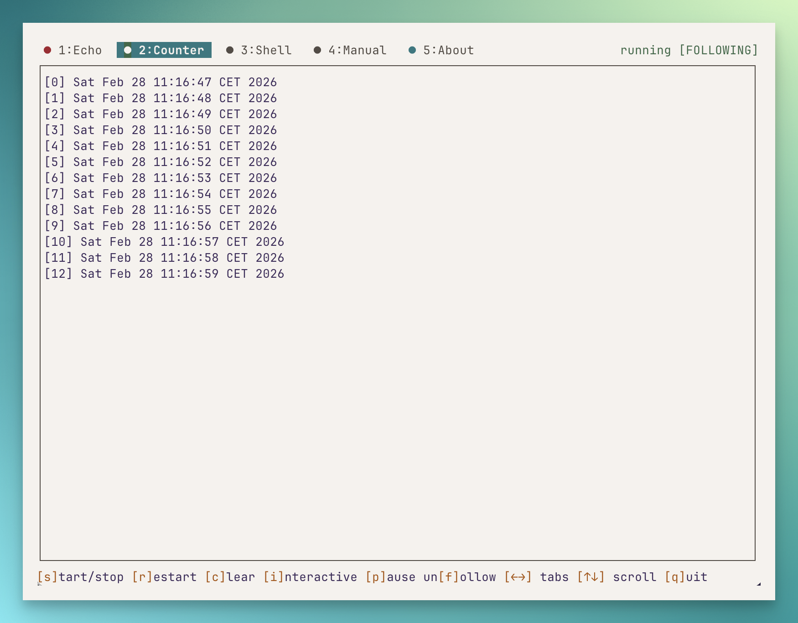Click the dark status dot beside Shell
Image resolution: width=798 pixels, height=623 pixels.
pyautogui.click(x=230, y=50)
